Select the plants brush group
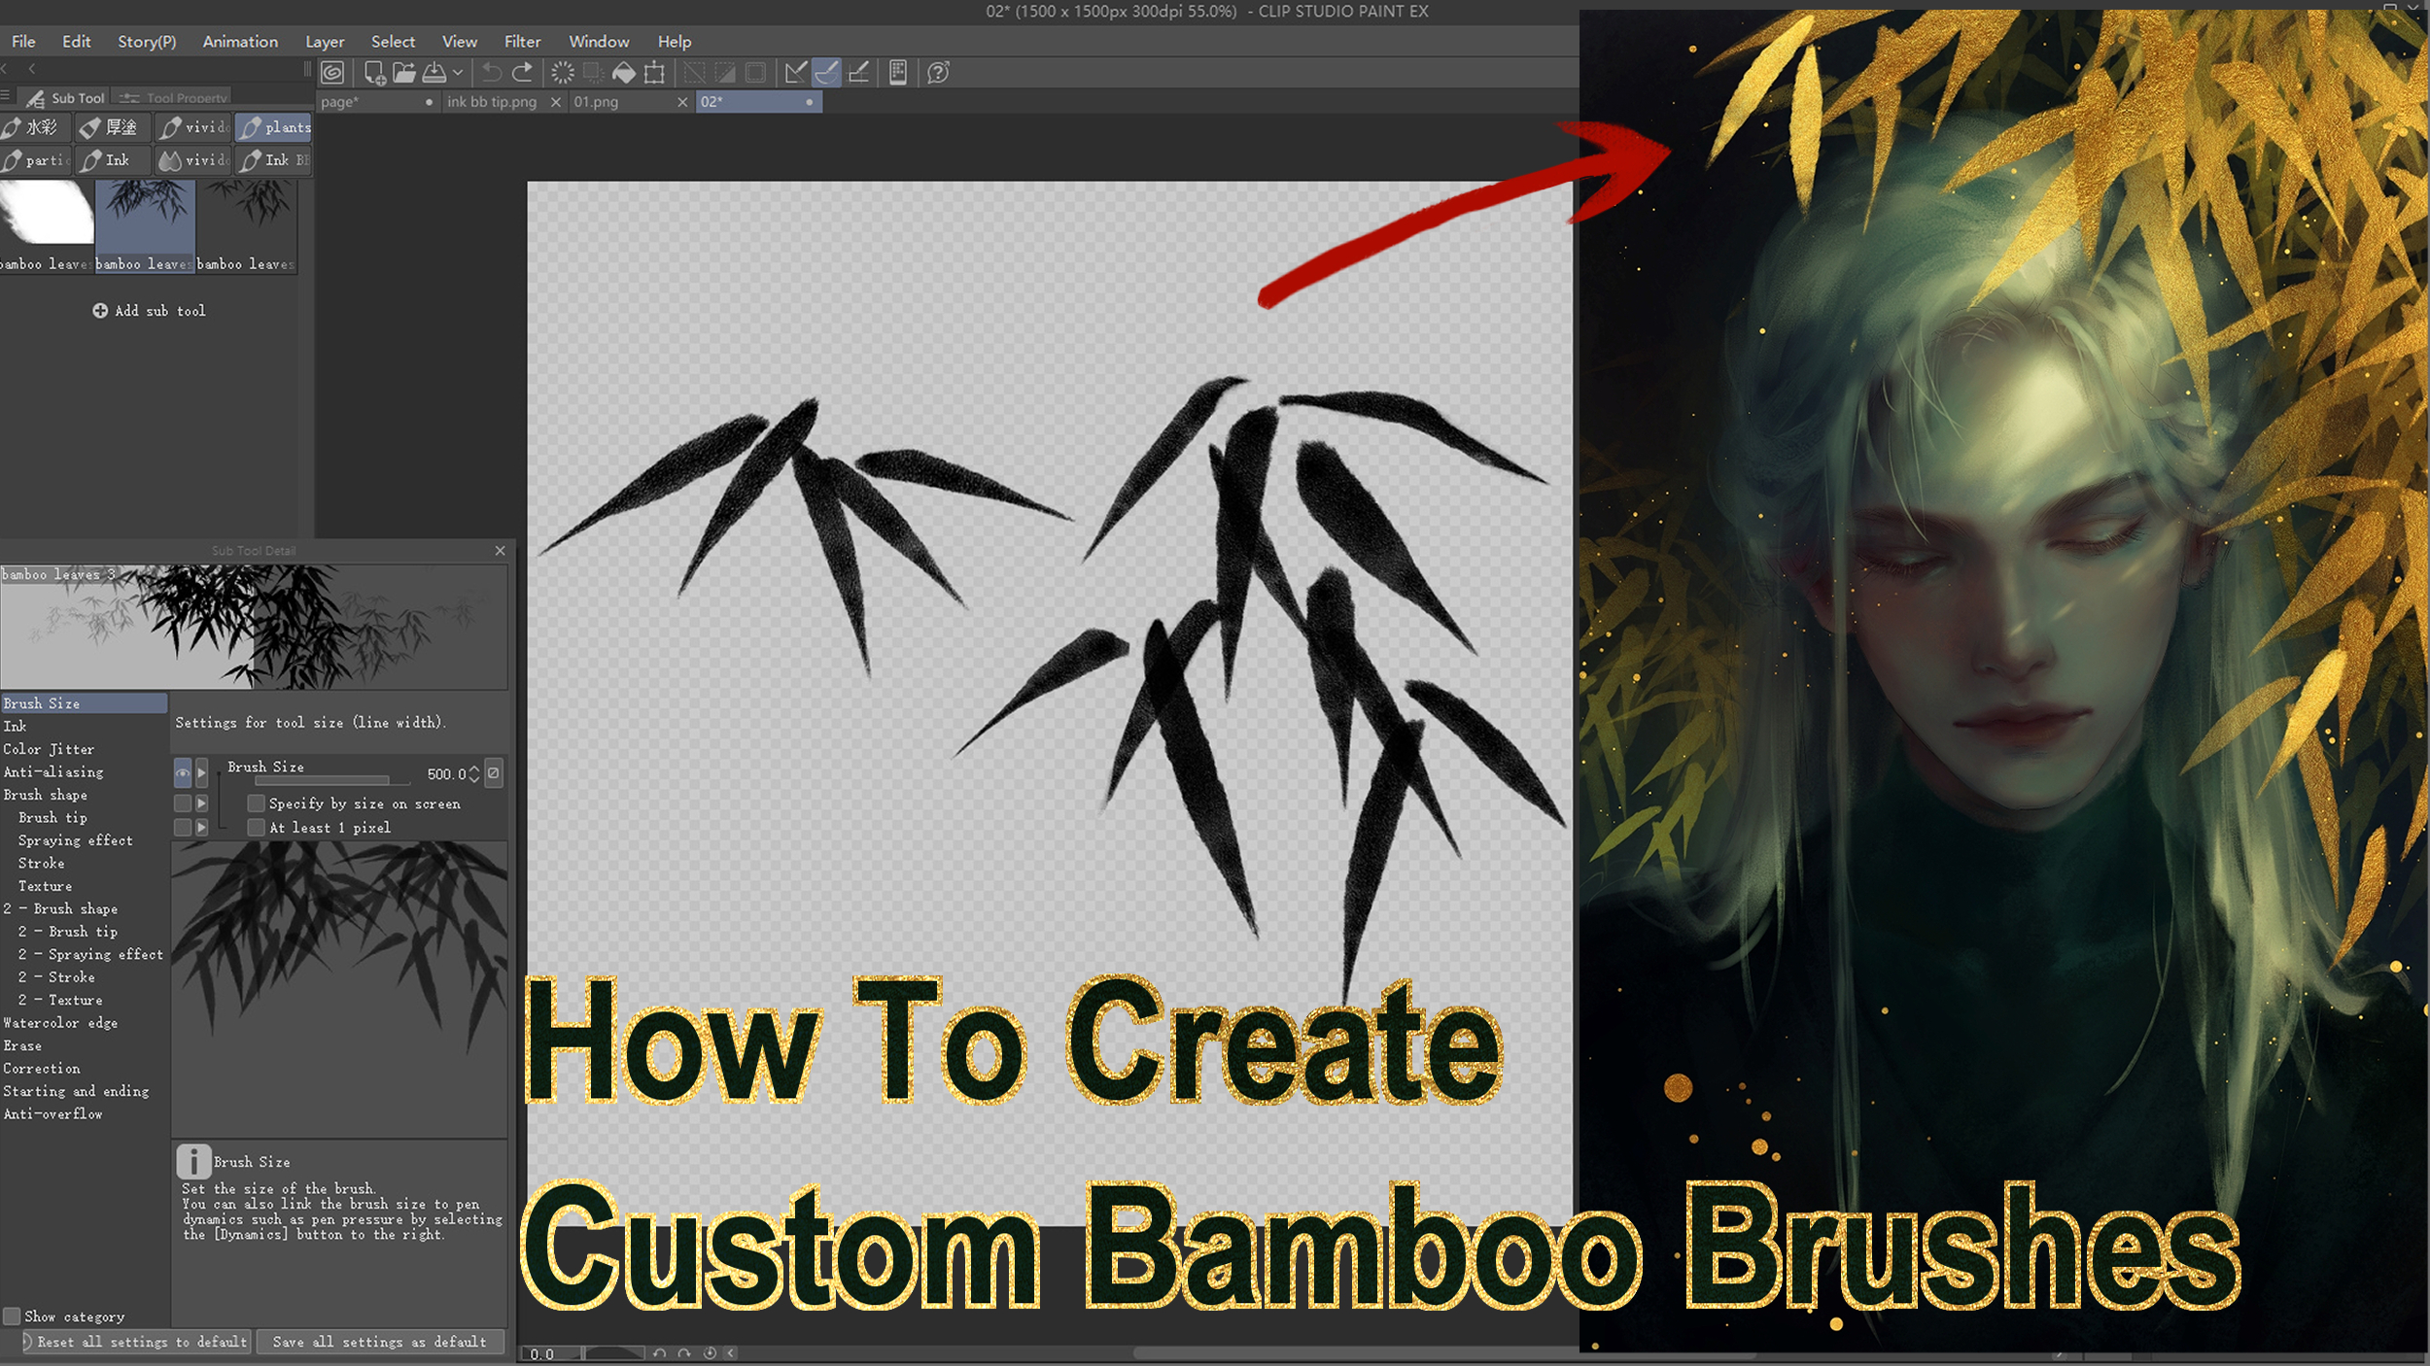 274,127
